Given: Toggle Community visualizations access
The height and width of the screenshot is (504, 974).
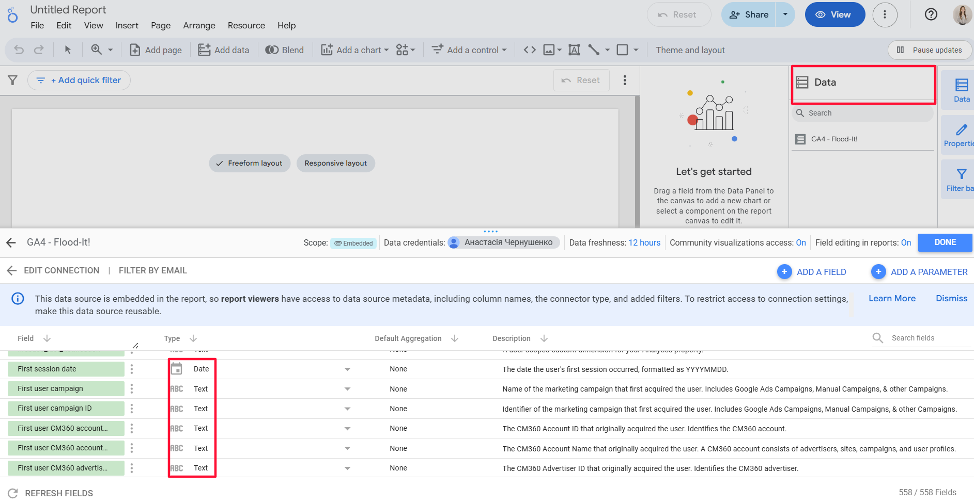Looking at the screenshot, I should (801, 242).
